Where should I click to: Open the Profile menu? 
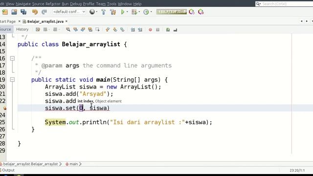pos(89,4)
